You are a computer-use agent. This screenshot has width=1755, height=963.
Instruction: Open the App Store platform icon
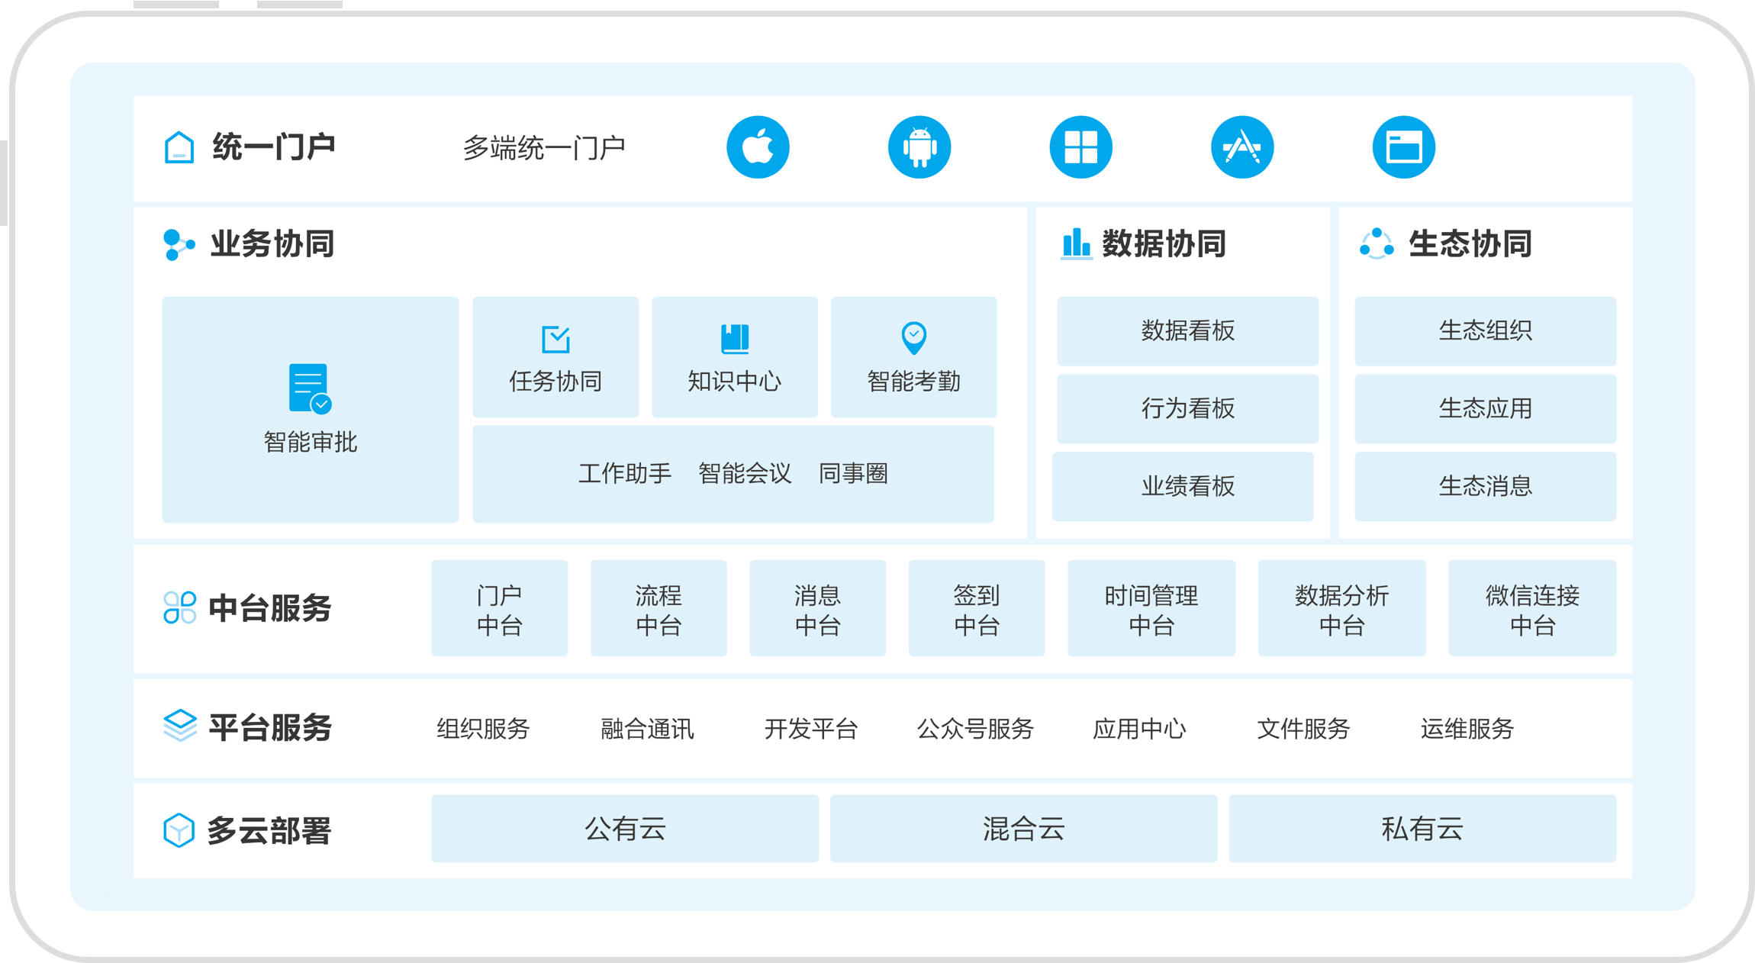tap(1241, 147)
